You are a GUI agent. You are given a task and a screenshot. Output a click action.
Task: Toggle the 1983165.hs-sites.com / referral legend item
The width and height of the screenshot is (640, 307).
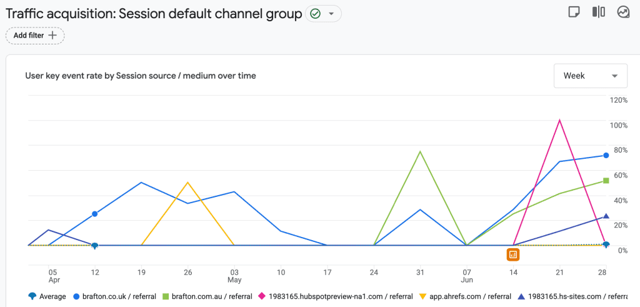tap(572, 296)
